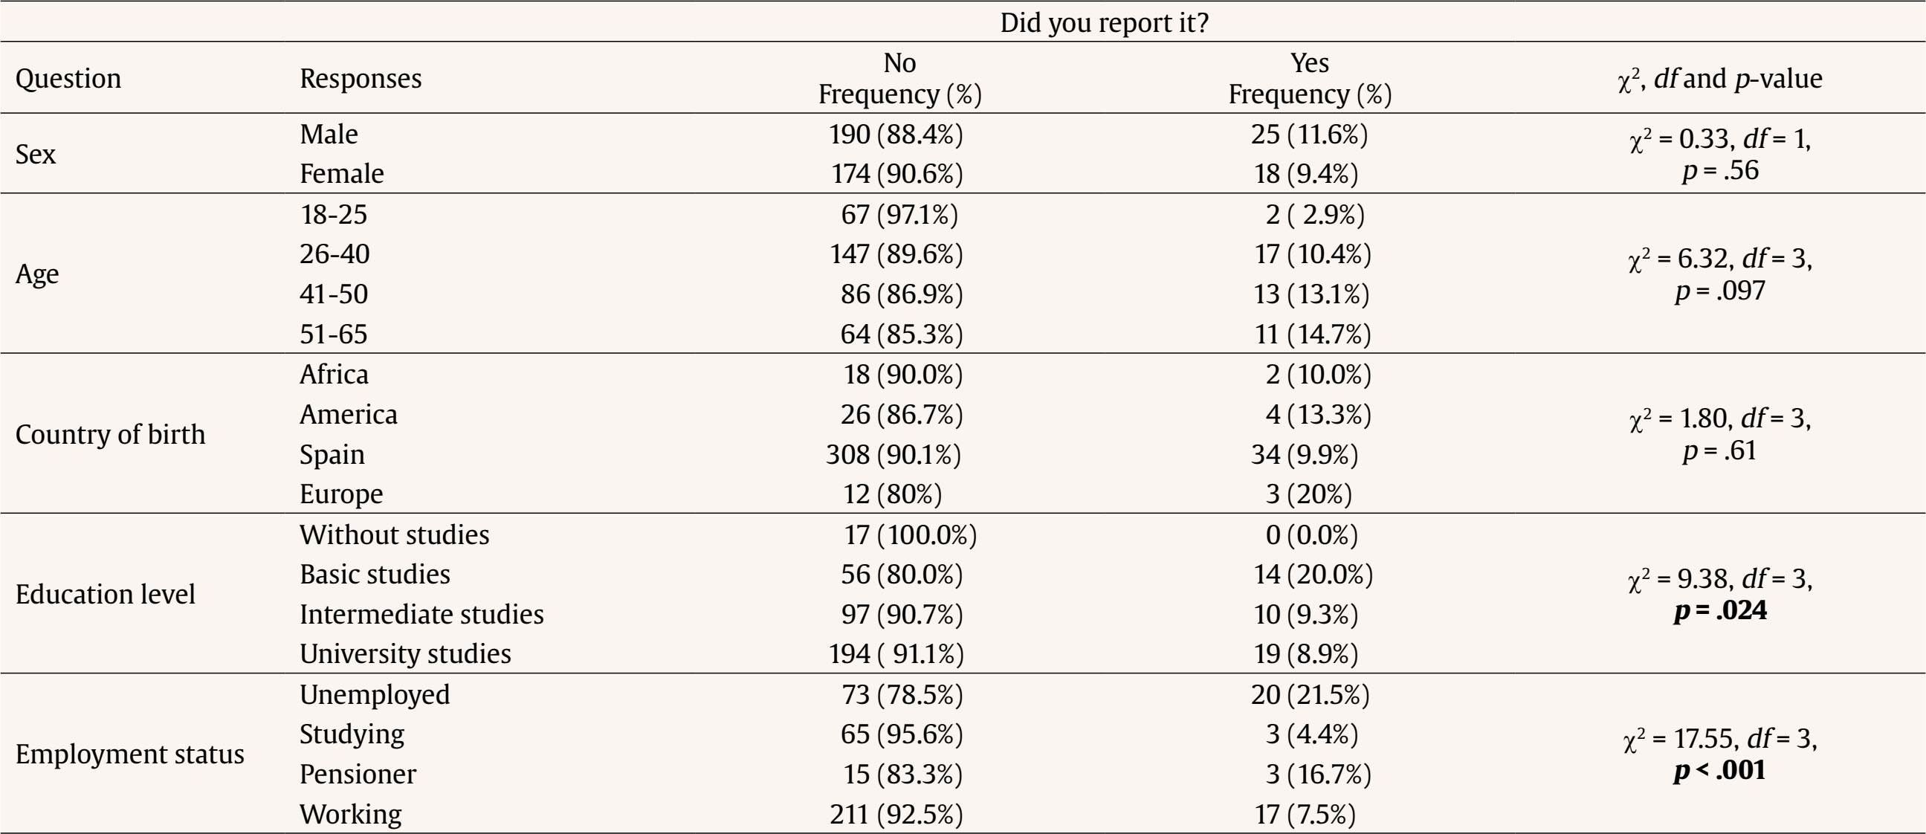Click the 'Country of birth' label
This screenshot has height=834, width=1926.
[110, 434]
